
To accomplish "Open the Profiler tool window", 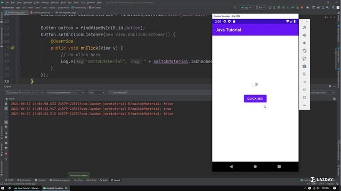I will click(x=91, y=180).
